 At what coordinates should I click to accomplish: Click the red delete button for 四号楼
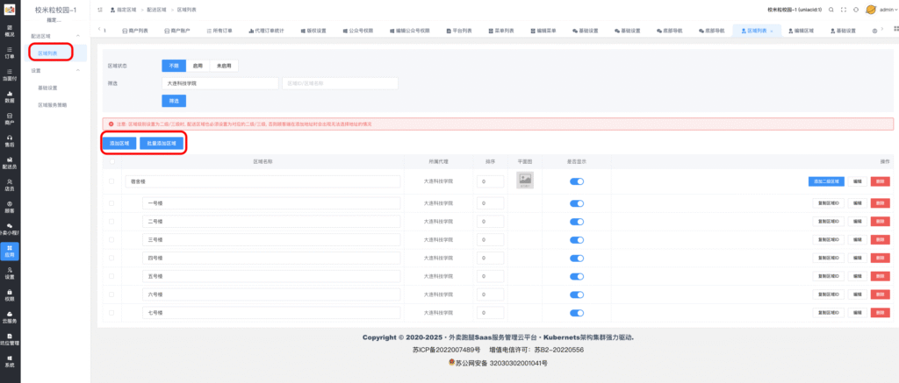(880, 259)
